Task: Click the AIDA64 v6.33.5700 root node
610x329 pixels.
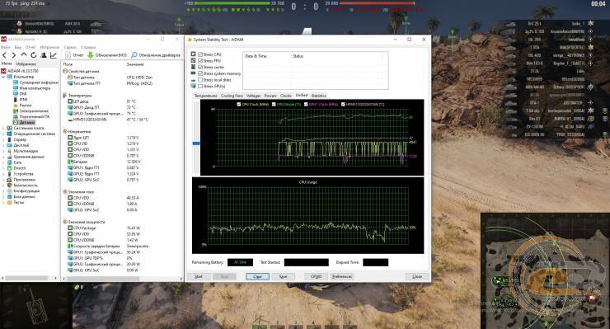Action: (x=20, y=71)
